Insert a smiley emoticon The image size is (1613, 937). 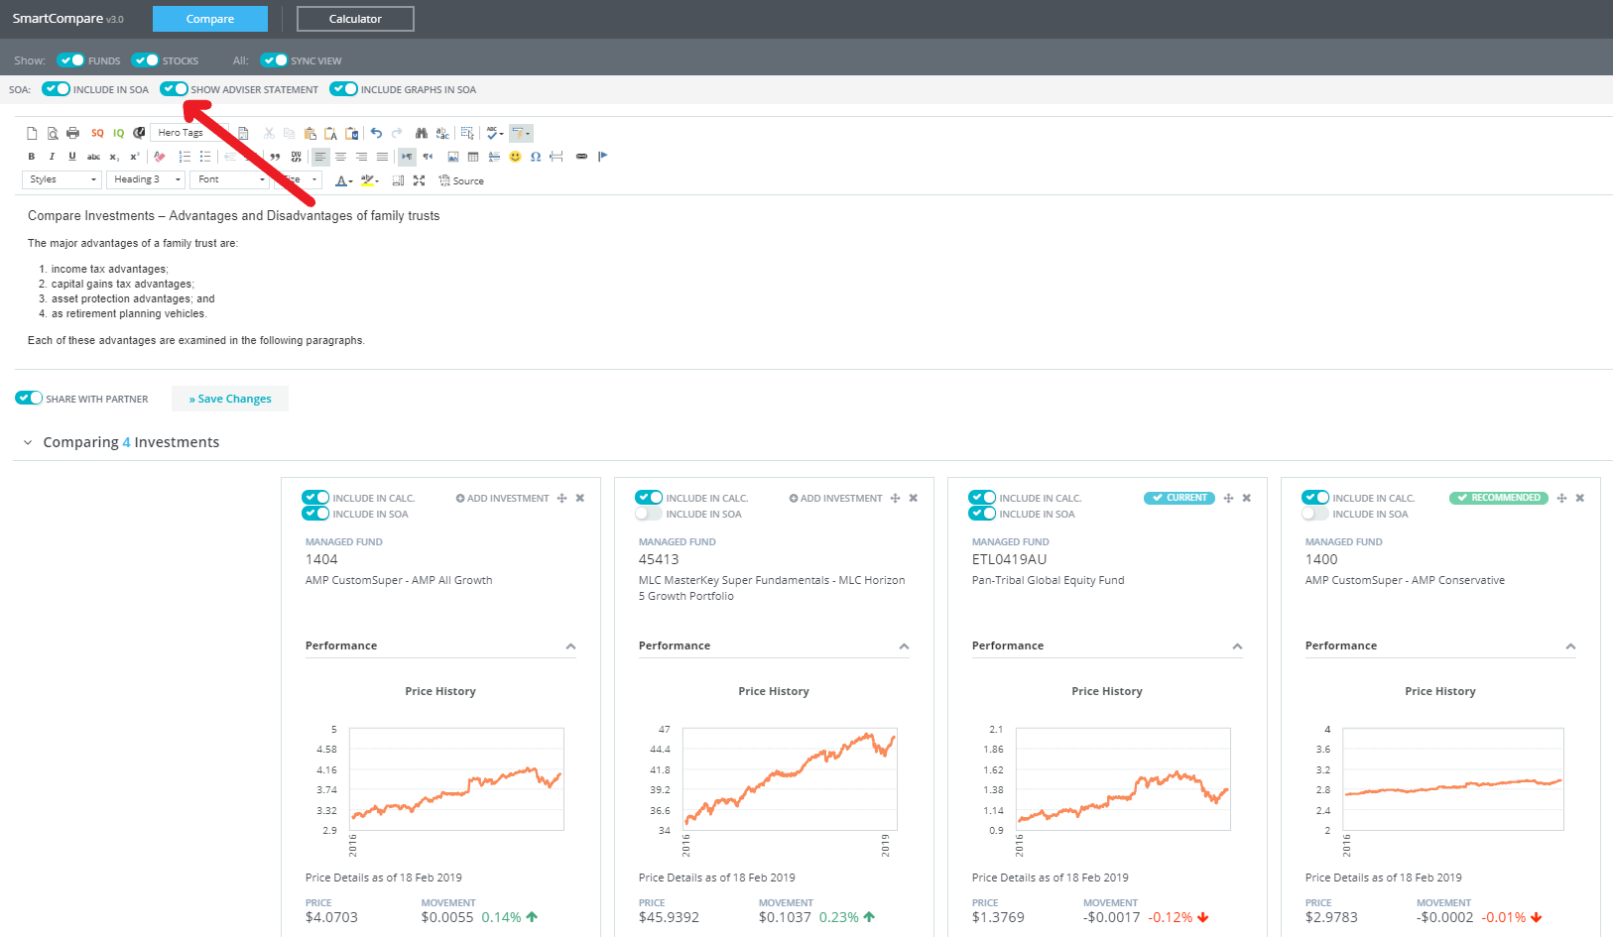[515, 157]
